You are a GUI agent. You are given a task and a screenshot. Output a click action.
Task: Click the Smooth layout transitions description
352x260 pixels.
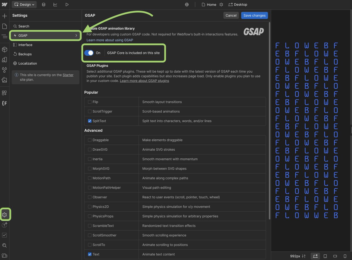point(162,102)
